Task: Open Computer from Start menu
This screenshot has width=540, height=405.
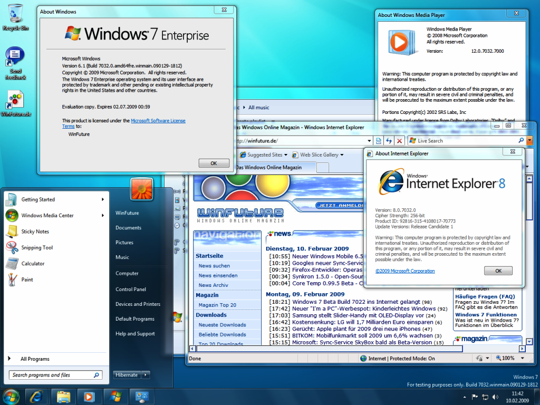Action: tap(127, 273)
